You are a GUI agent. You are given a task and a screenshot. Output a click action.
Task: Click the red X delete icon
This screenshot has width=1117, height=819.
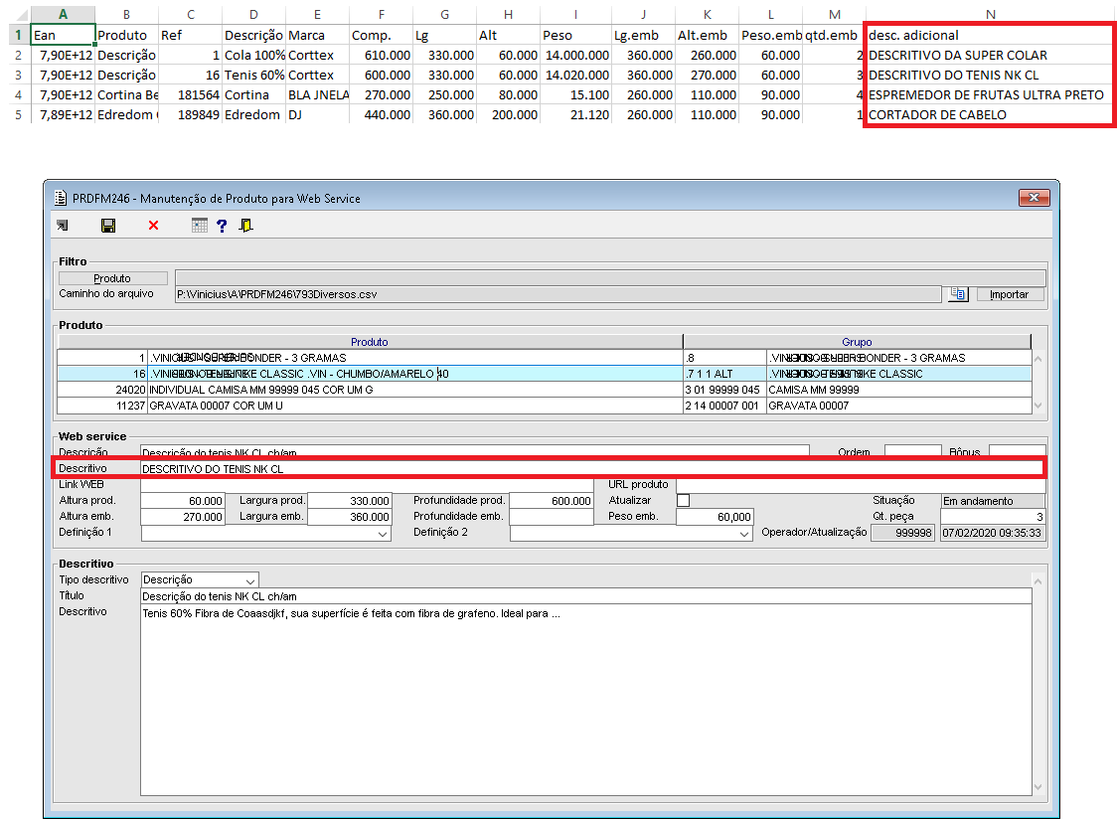tap(153, 226)
